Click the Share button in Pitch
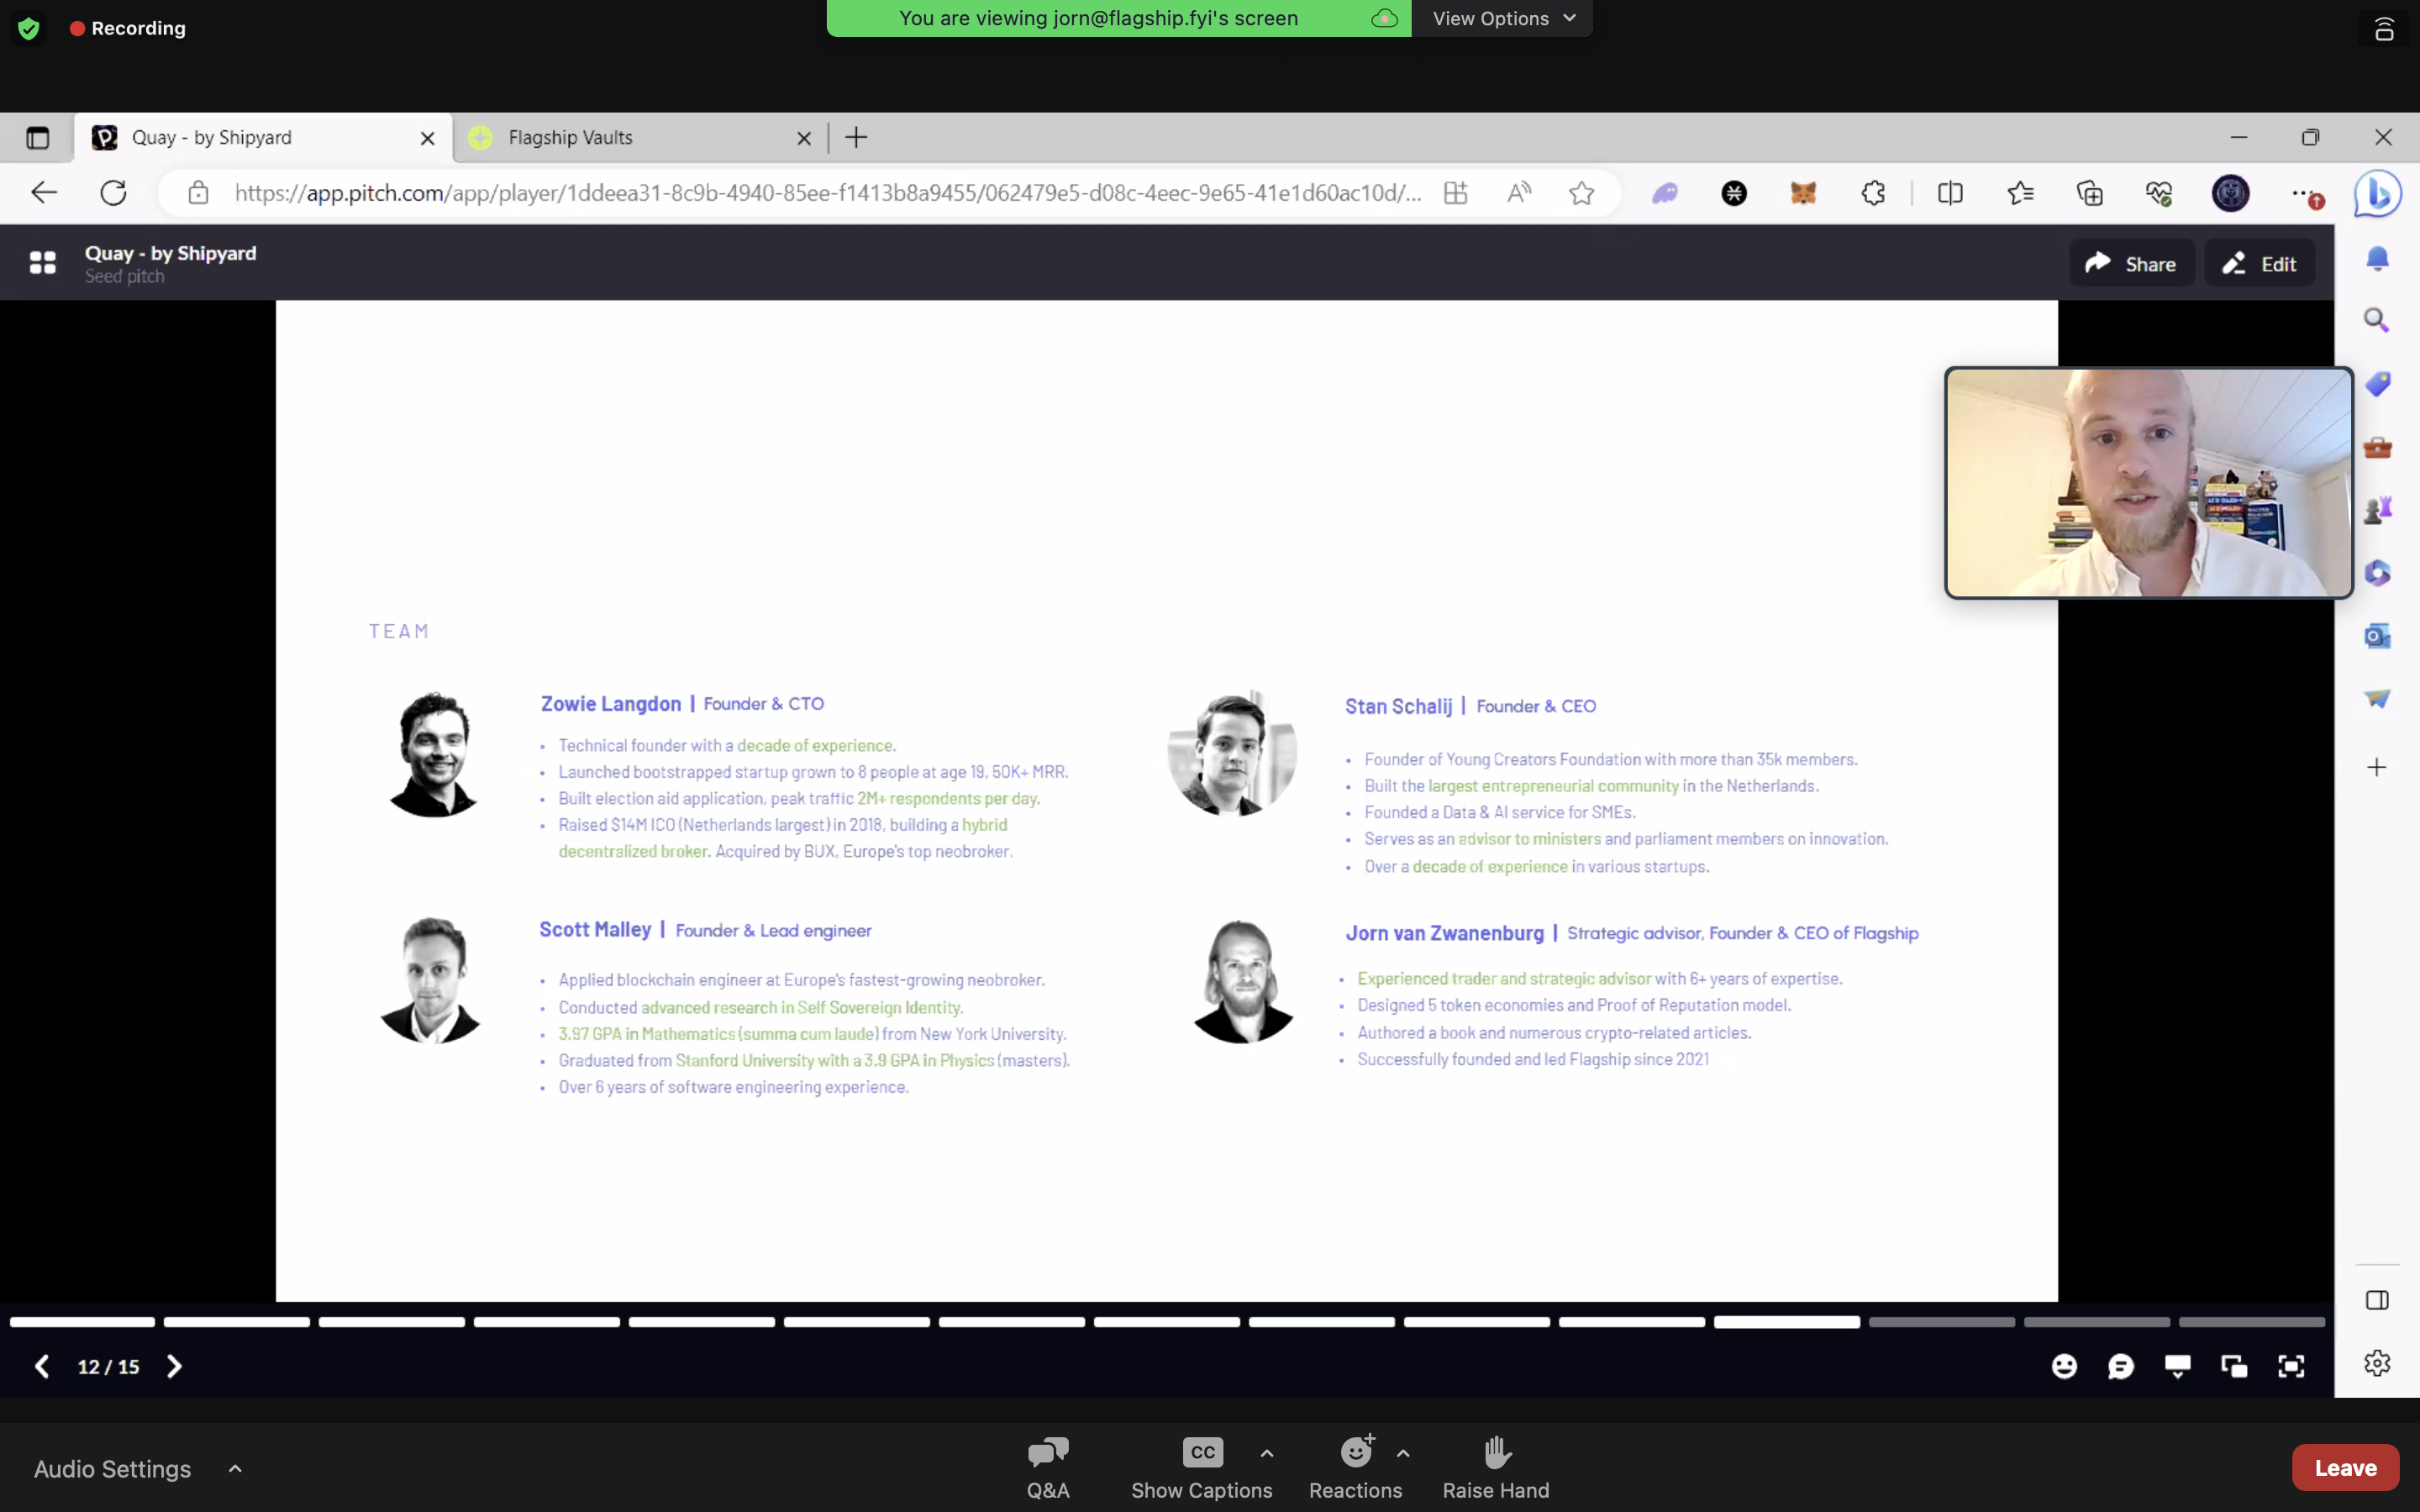Screen dimensions: 2420x1512 click(2131, 264)
